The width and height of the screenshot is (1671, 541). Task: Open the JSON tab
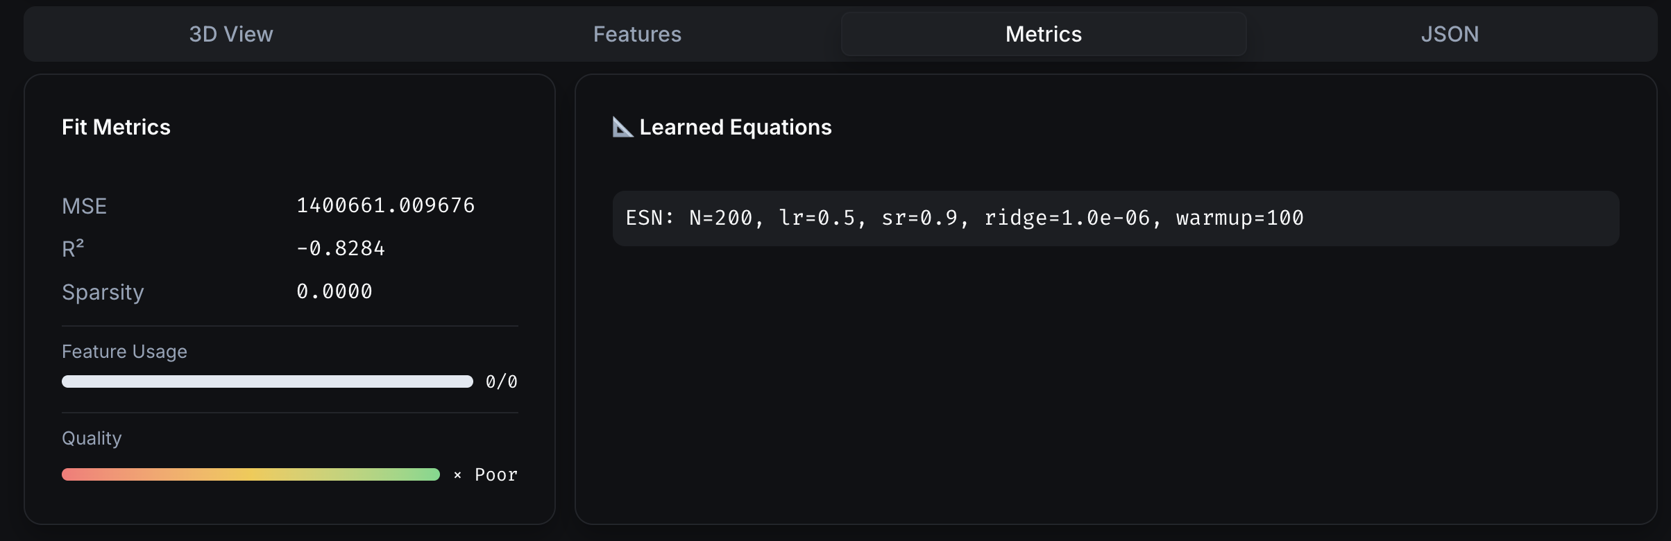pos(1450,34)
